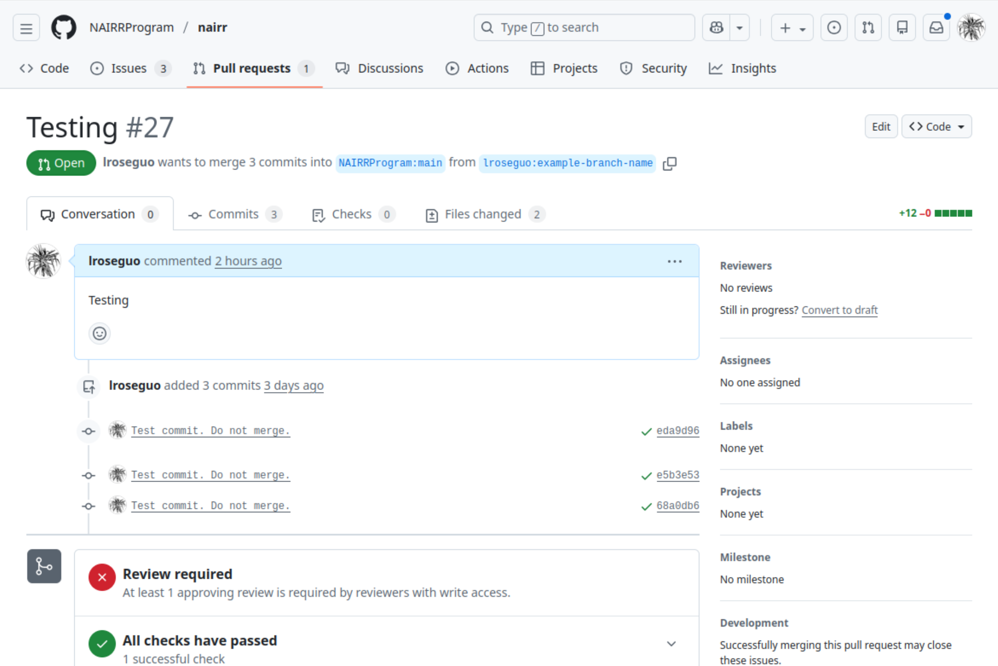
Task: Click the Edit title button
Action: click(881, 126)
